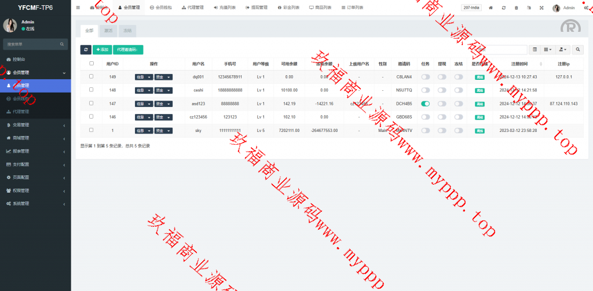593x291 pixels.
Task: Click the hamburger menu toggle icon
Action: tap(78, 8)
